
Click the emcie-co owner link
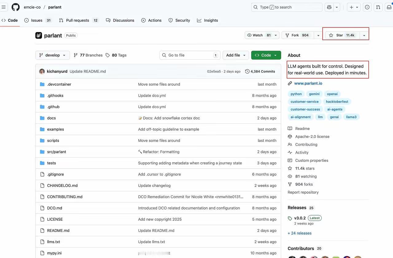point(32,7)
